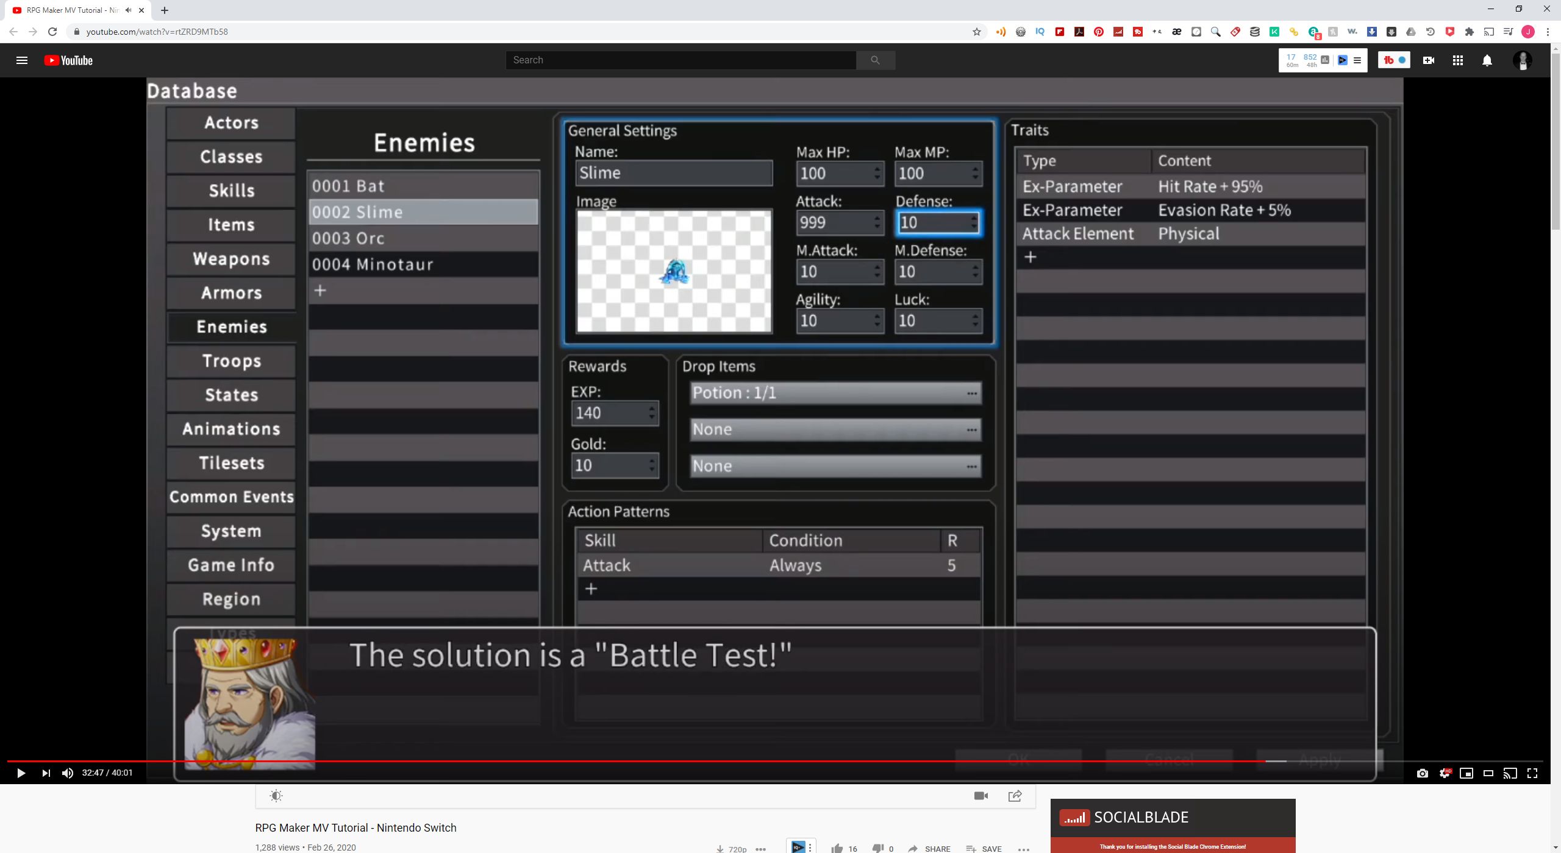
Task: Open the YouTube guide hamburger menu
Action: [22, 60]
